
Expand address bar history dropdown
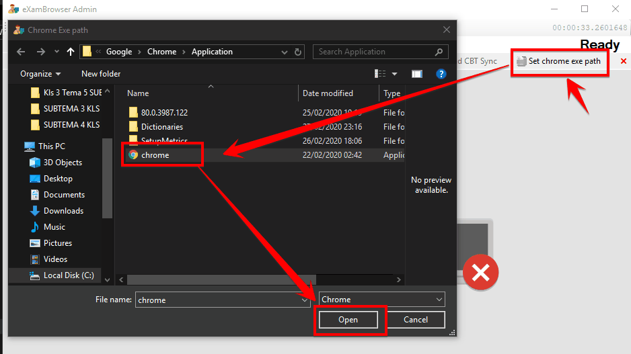[285, 52]
